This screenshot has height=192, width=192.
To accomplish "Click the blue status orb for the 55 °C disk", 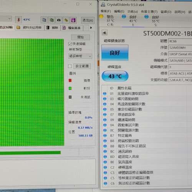I will point(146,17).
